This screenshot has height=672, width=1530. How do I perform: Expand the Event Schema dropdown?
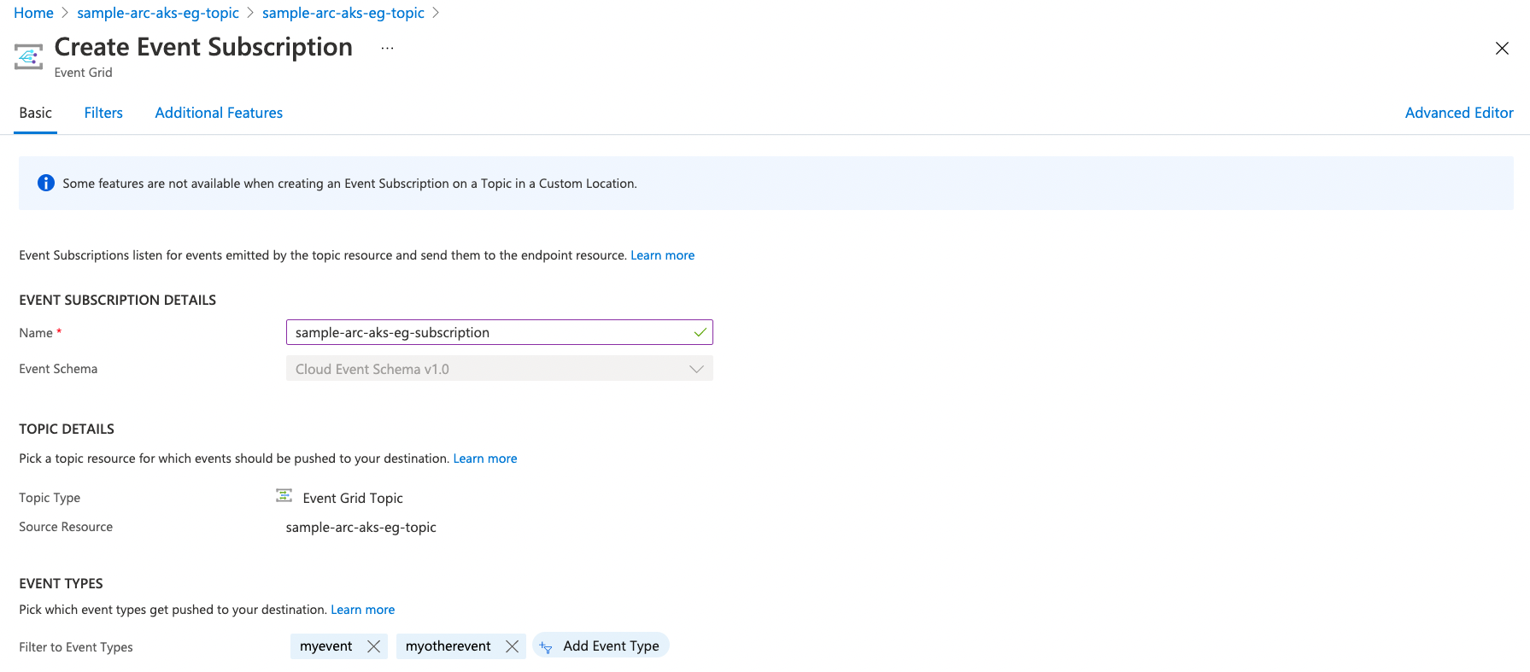500,369
